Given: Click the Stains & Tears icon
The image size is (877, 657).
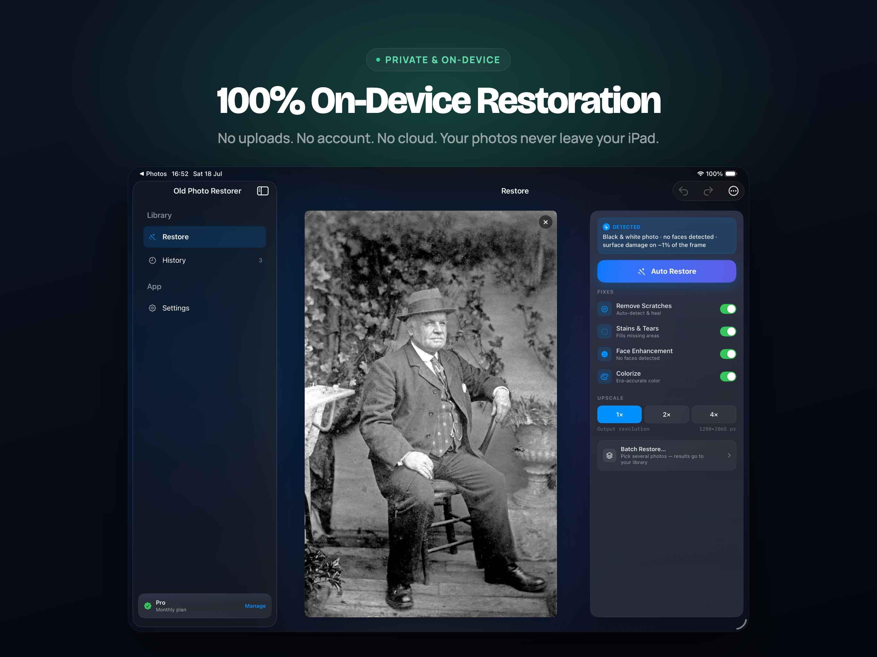Looking at the screenshot, I should [x=604, y=332].
